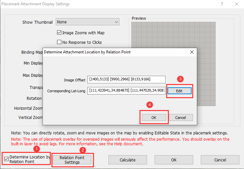This screenshot has height=169, width=244.
Task: Click the Corresponding Lat-Long field
Action: 126,91
